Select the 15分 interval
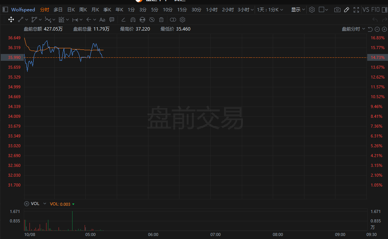 click(x=182, y=10)
